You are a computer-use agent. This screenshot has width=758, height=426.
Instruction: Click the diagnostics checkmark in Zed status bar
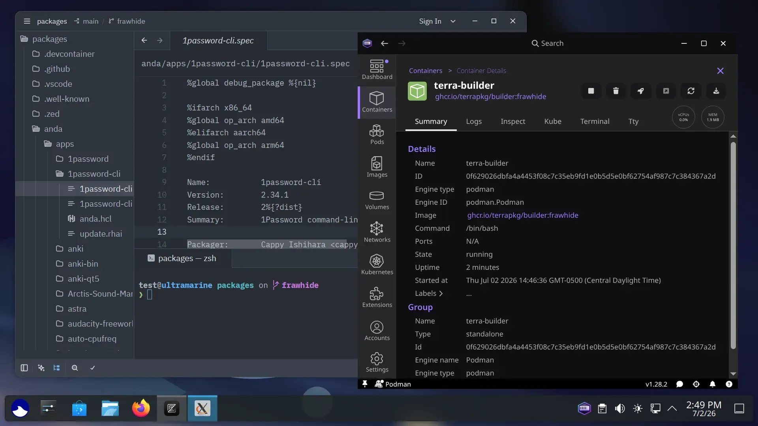tap(92, 368)
